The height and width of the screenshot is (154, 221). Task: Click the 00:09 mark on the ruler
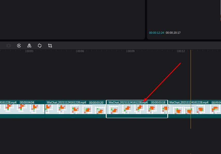coord(131,51)
